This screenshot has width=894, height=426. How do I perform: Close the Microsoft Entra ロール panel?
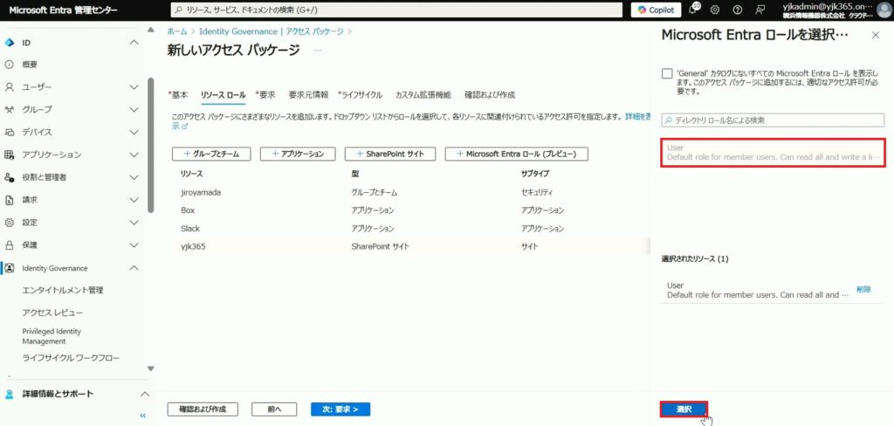point(876,36)
